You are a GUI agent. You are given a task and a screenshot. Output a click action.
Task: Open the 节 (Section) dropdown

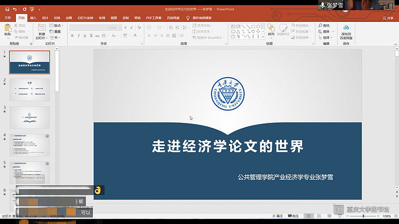[x=55, y=38]
